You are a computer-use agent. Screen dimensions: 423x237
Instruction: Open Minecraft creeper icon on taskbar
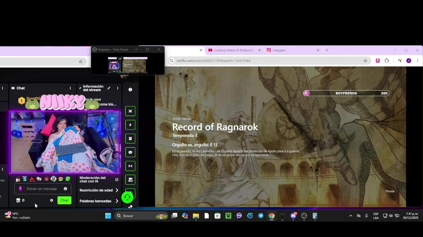(x=228, y=216)
